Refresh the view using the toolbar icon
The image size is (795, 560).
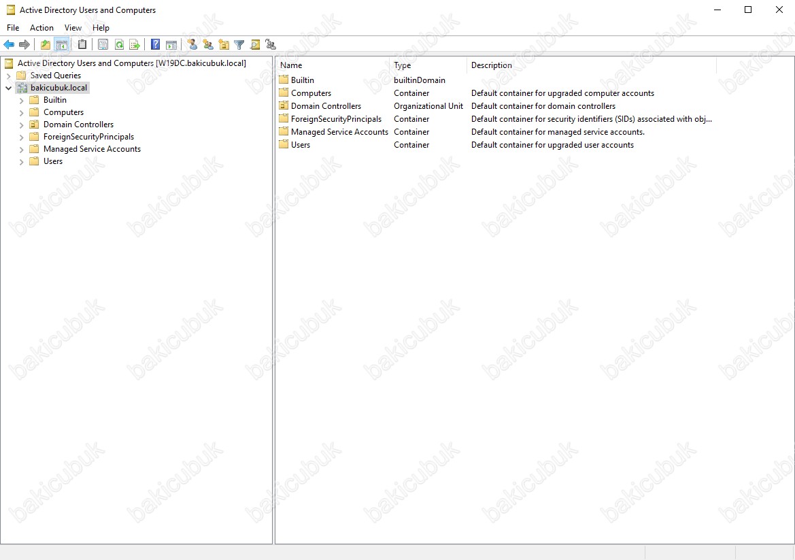click(119, 45)
